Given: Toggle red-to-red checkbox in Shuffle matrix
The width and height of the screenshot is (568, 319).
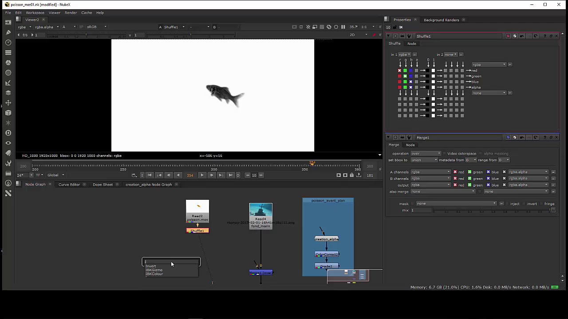Looking at the screenshot, I should coord(399,70).
